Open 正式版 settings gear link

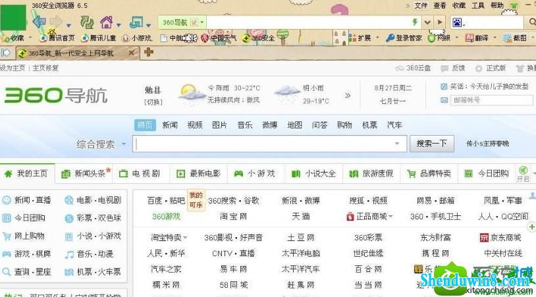click(490, 68)
